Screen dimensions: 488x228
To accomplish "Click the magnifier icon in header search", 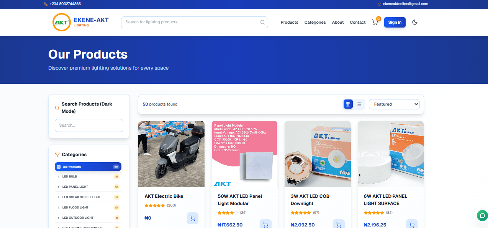I will (x=262, y=22).
